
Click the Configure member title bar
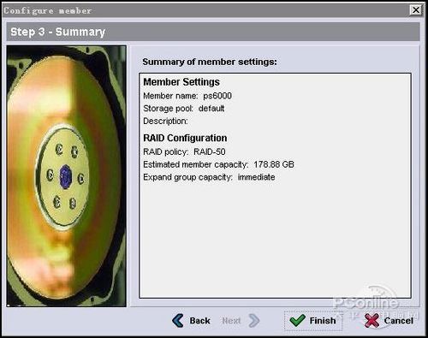pos(205,10)
